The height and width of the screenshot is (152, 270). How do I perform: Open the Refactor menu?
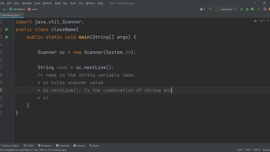coord(48,3)
